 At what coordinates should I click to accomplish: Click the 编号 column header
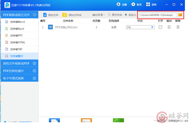[x=43, y=21]
